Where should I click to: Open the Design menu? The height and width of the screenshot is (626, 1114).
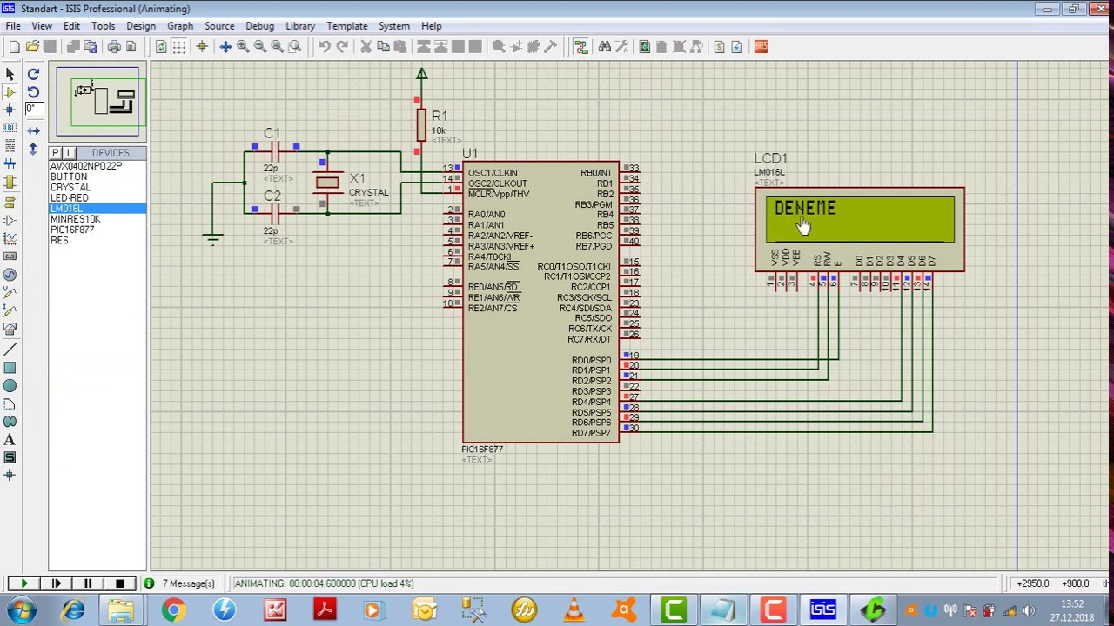click(140, 26)
